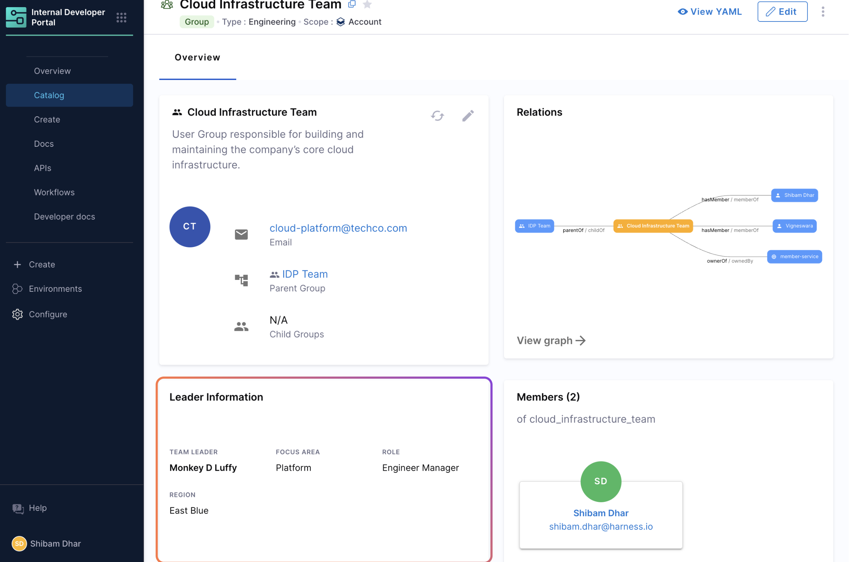
Task: Click the Edit button
Action: [782, 12]
